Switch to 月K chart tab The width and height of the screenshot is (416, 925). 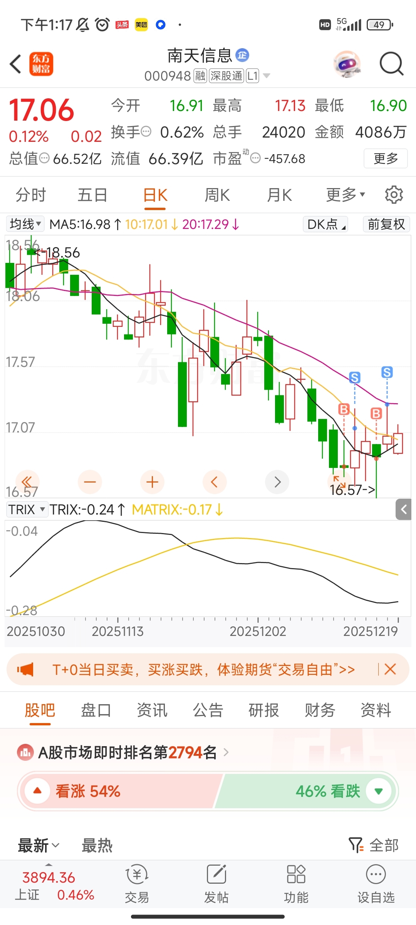pyautogui.click(x=280, y=195)
